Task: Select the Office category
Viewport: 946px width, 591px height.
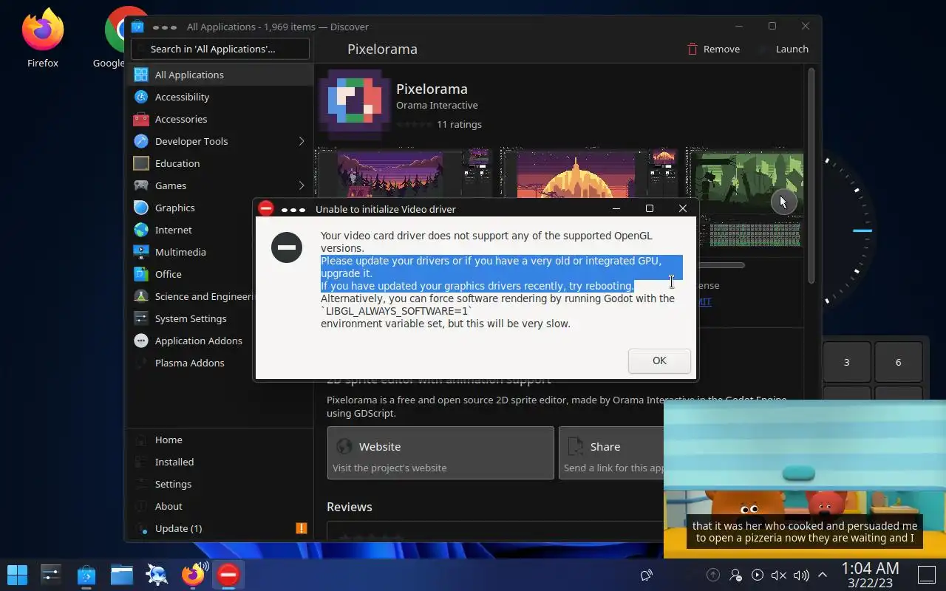Action: [191, 274]
